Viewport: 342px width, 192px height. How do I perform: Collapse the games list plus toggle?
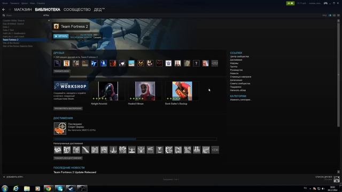(x=49, y=20)
